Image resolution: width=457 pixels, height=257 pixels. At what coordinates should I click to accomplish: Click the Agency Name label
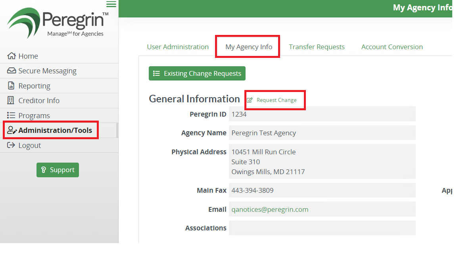pos(204,133)
